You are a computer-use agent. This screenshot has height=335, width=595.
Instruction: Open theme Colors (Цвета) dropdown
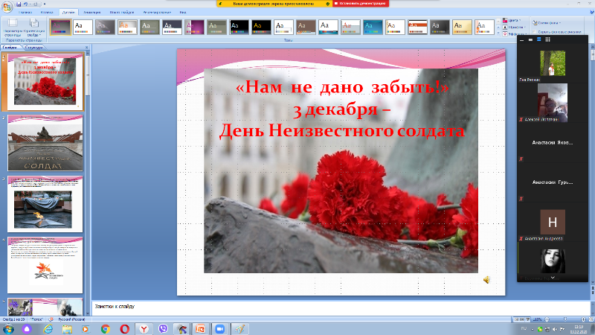point(512,21)
